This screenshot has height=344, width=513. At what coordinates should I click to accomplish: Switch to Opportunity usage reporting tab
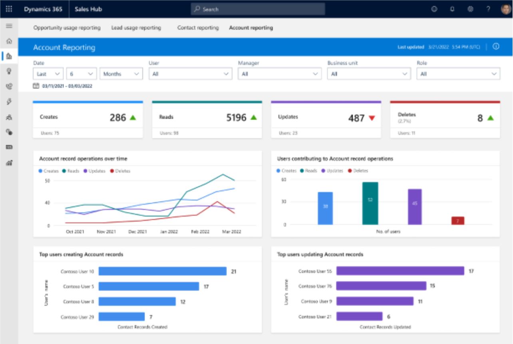pos(67,28)
